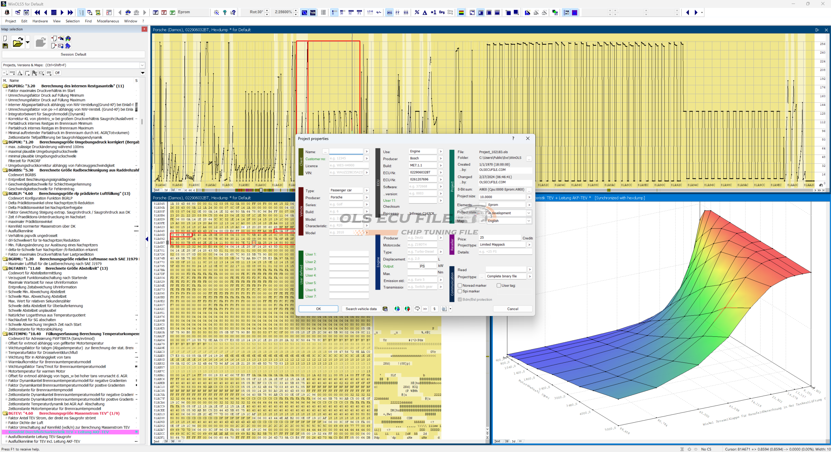Click the blue grid toolbar icon
This screenshot has width=831, height=452.
54,12
